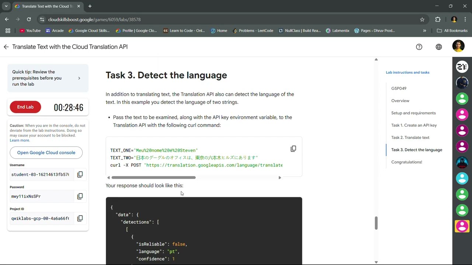The width and height of the screenshot is (472, 265).
Task: Click the dark masked avatar in the sidebar
Action: 462,162
